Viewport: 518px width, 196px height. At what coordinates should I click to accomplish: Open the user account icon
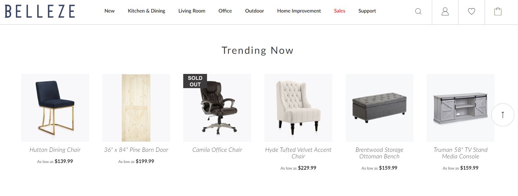click(x=445, y=12)
